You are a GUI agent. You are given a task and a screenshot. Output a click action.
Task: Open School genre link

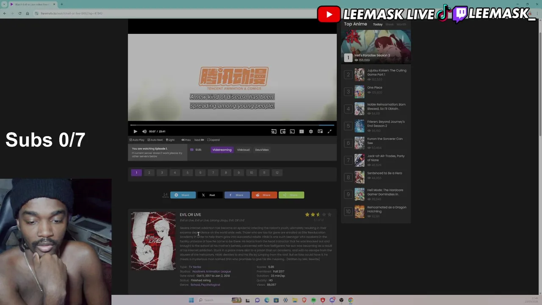195,285
